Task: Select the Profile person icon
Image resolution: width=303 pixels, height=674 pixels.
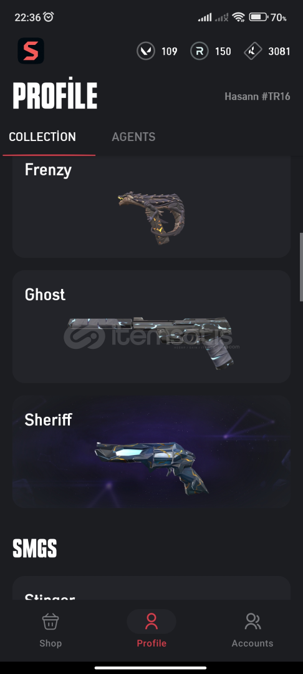Action: (x=151, y=622)
